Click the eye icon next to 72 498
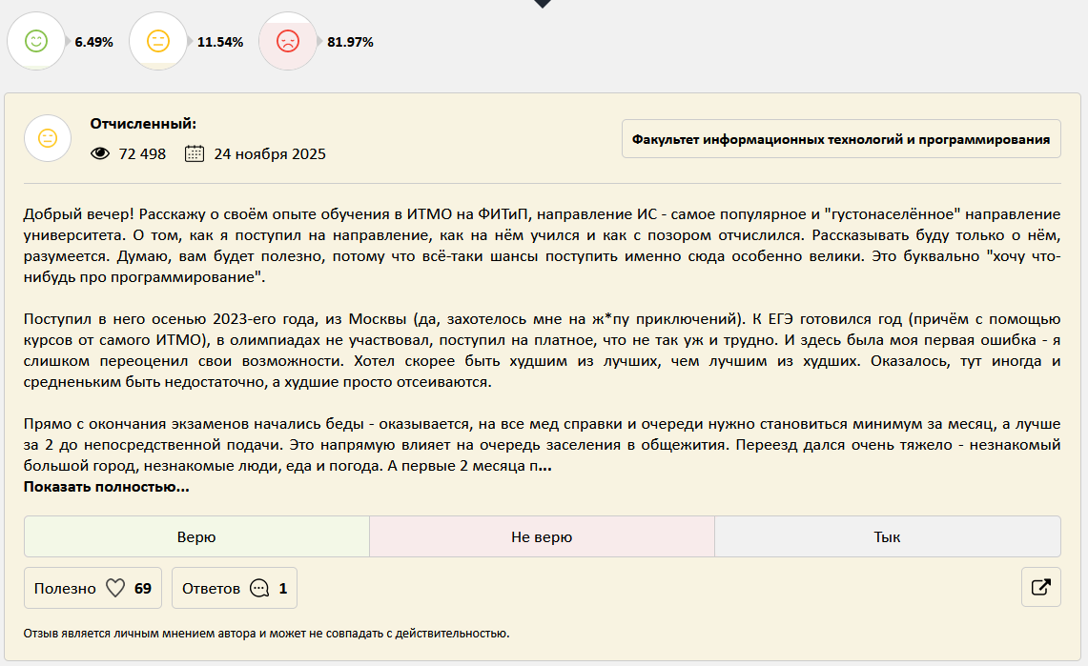1088x666 pixels. [x=100, y=153]
